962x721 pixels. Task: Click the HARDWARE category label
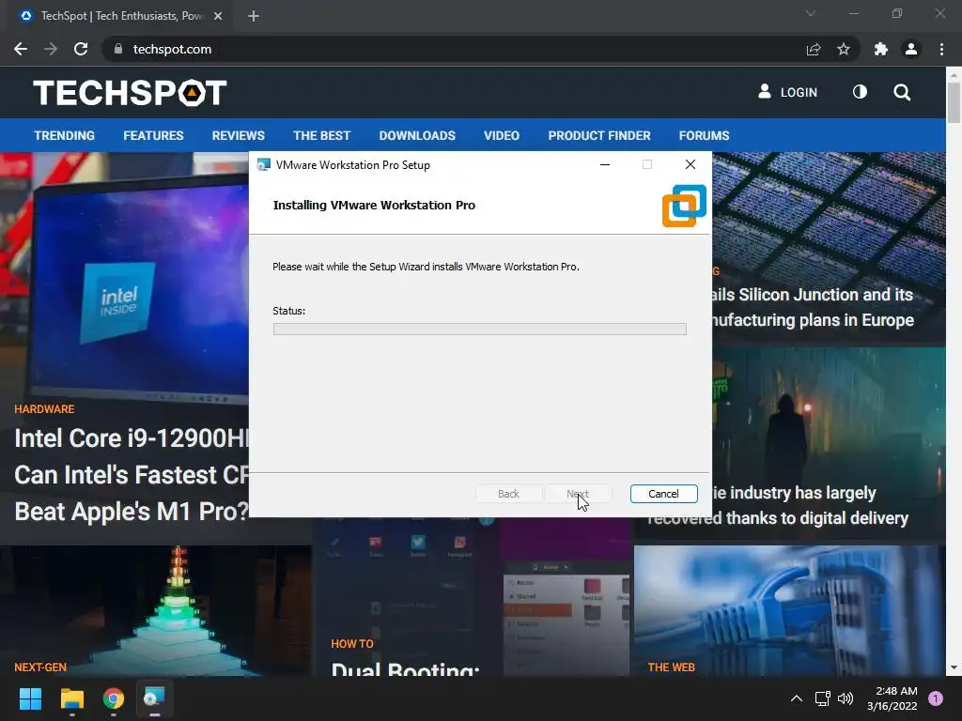[x=44, y=409]
